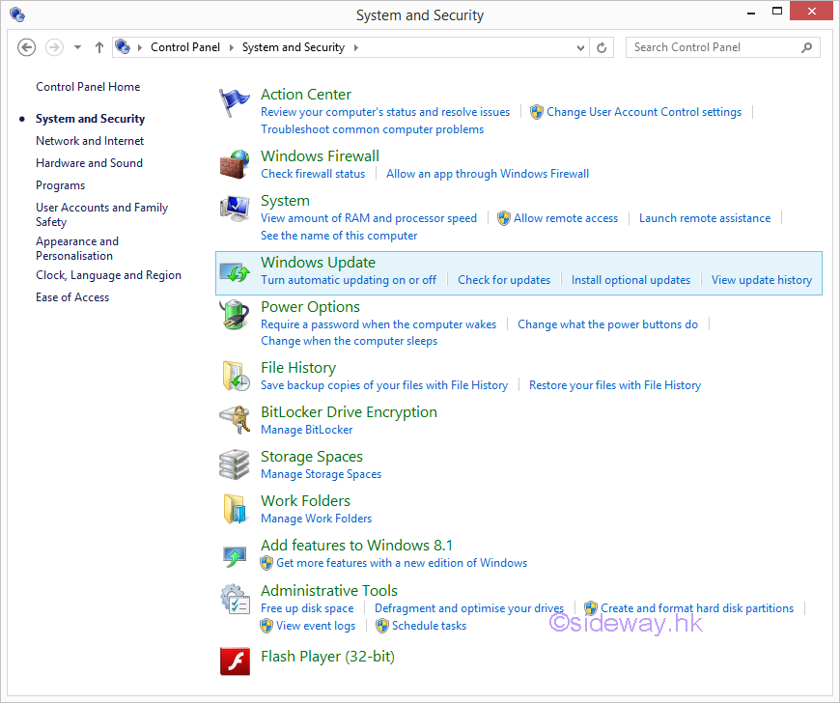Click the Action Center flag icon
The height and width of the screenshot is (703, 840).
click(234, 102)
